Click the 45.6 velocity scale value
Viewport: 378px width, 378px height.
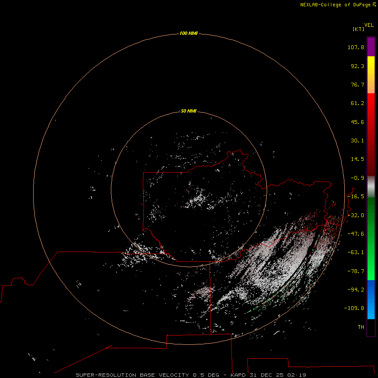[x=357, y=122]
